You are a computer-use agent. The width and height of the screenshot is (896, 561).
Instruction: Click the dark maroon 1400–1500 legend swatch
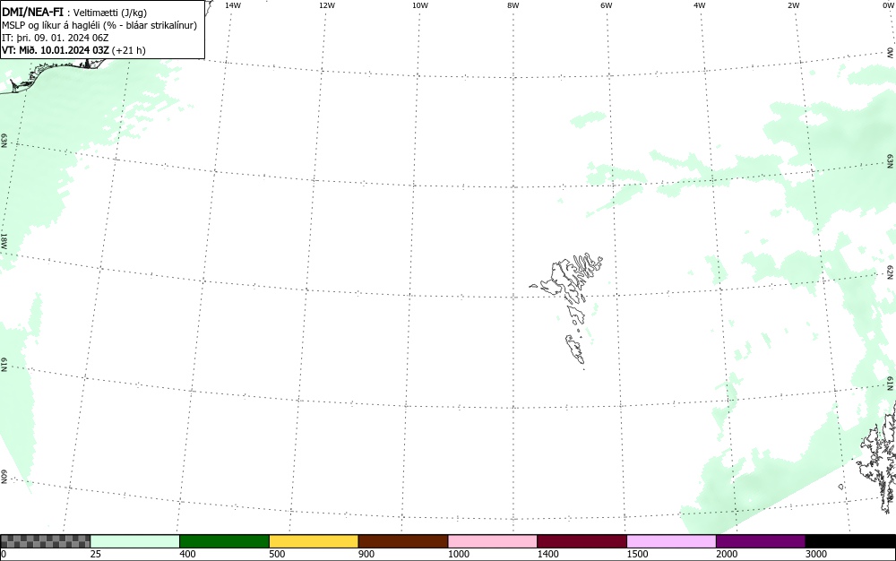(582, 541)
